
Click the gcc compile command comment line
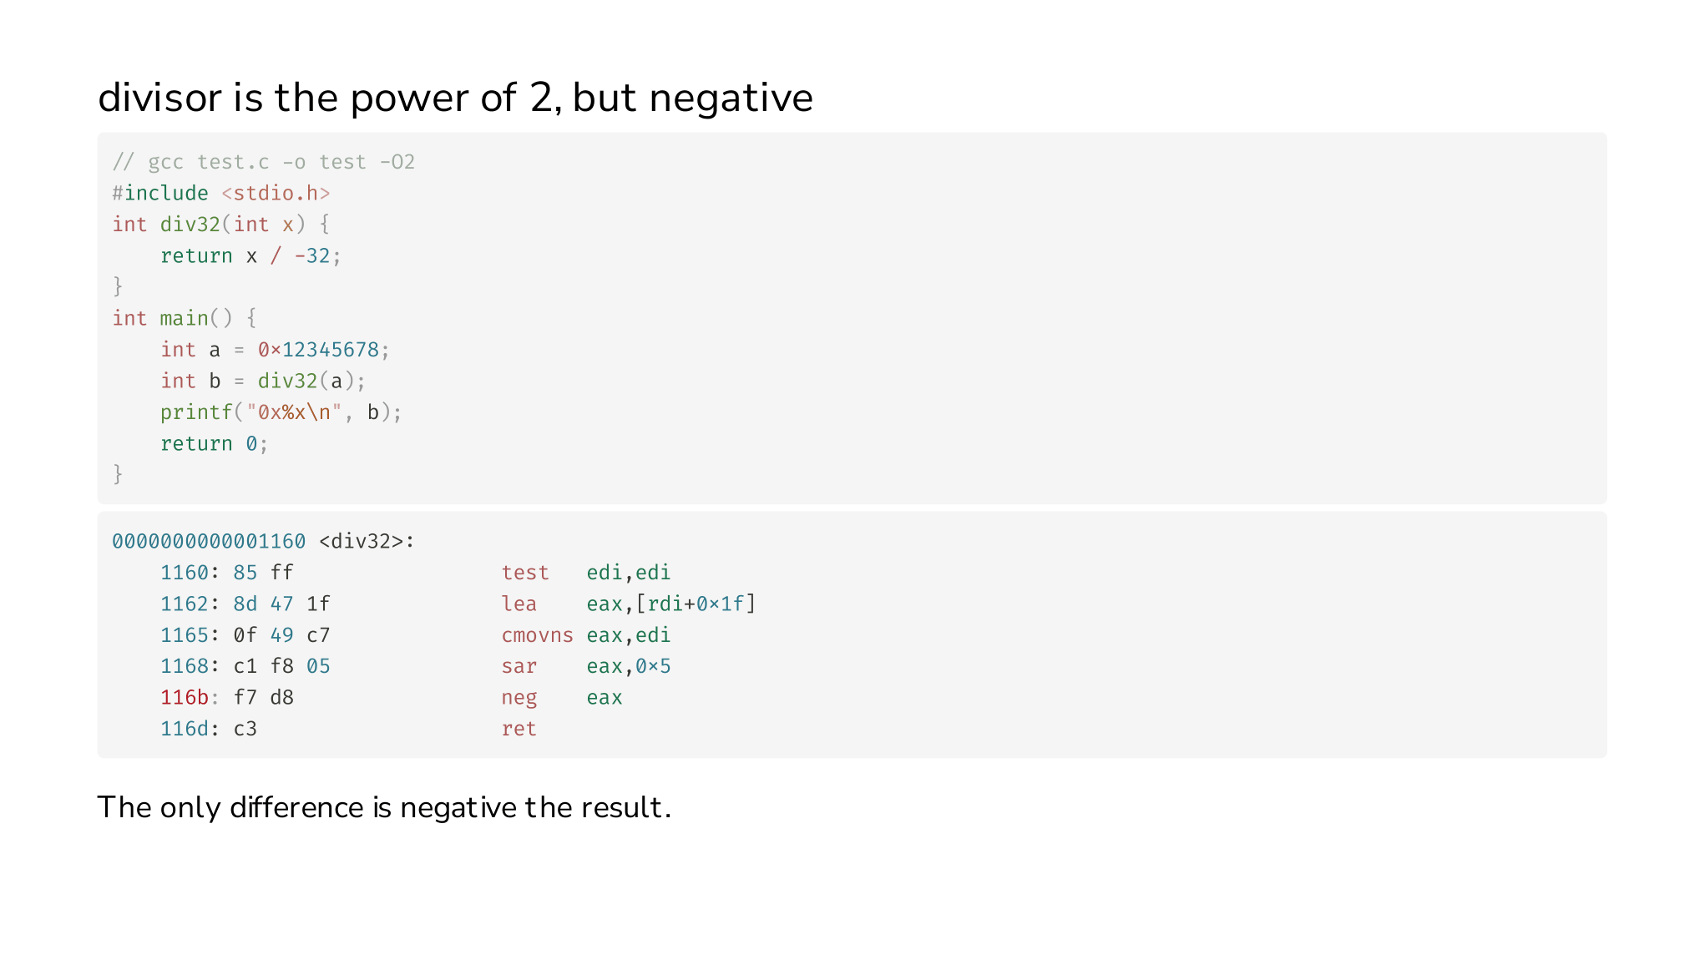pos(264,162)
